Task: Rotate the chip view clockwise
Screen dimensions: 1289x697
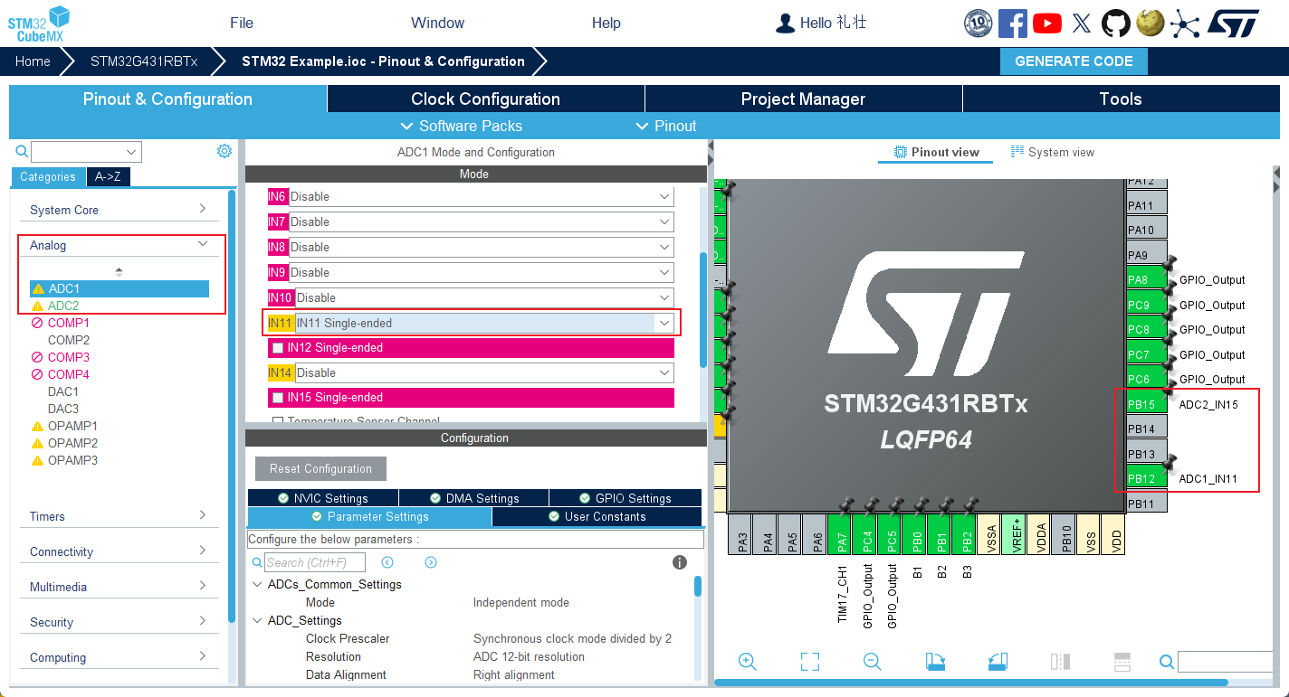Action: click(935, 662)
